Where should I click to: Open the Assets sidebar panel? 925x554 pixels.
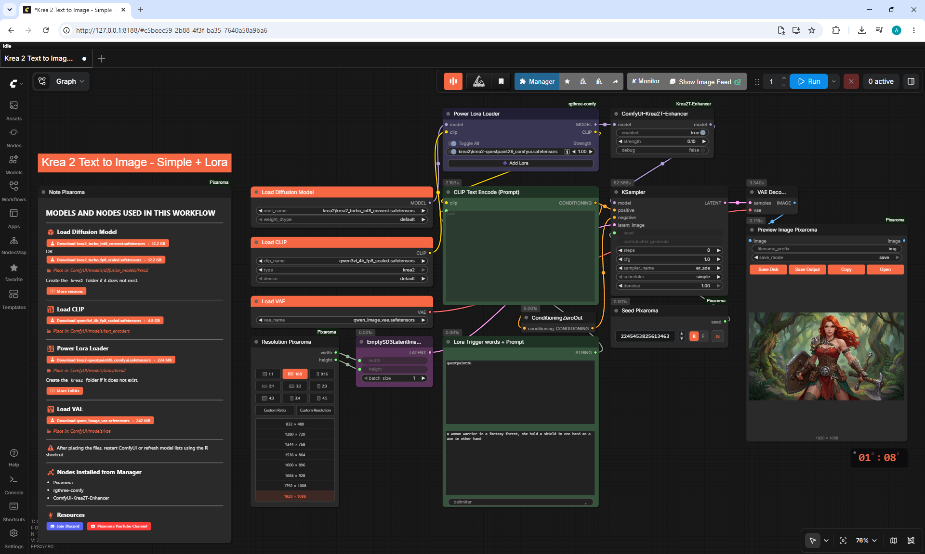click(14, 110)
